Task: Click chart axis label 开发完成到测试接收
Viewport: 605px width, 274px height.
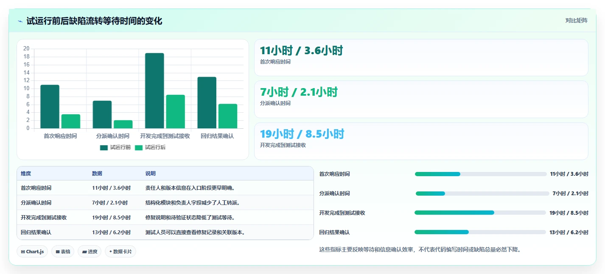Action: (x=165, y=136)
